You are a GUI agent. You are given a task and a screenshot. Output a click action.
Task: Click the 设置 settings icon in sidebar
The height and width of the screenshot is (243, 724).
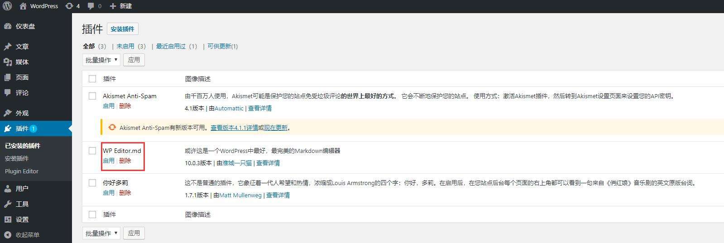pyautogui.click(x=7, y=219)
